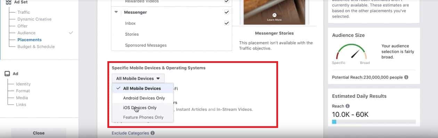Open the In-Stream Videos link

coord(234,109)
